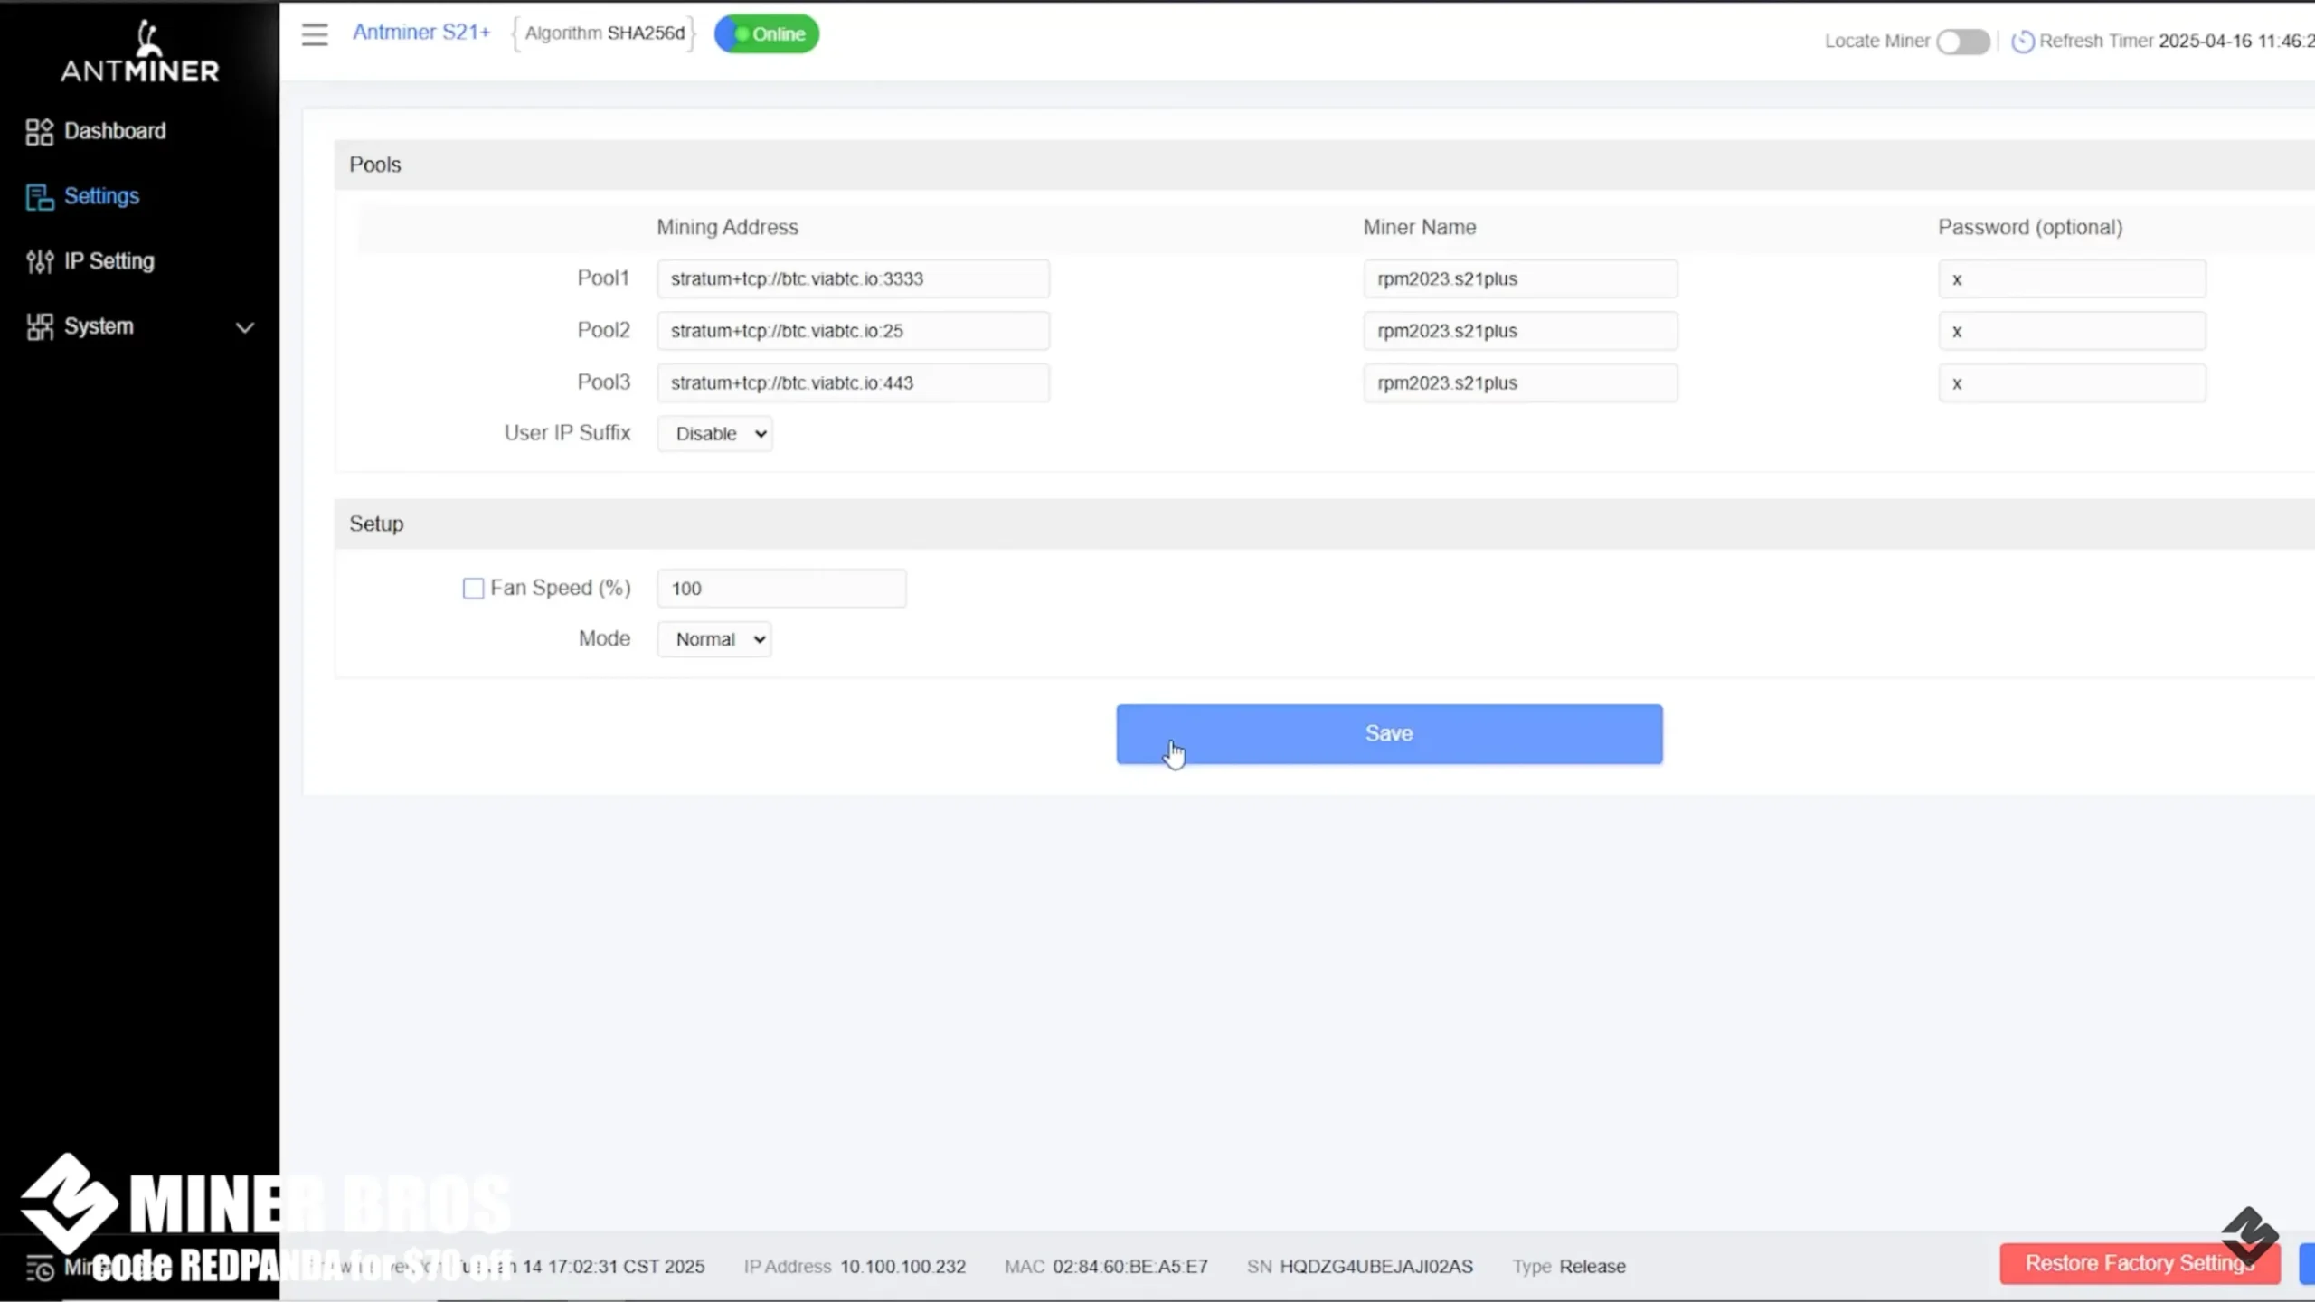Click the Pool2 mining address field
The image size is (2315, 1302).
854,331
